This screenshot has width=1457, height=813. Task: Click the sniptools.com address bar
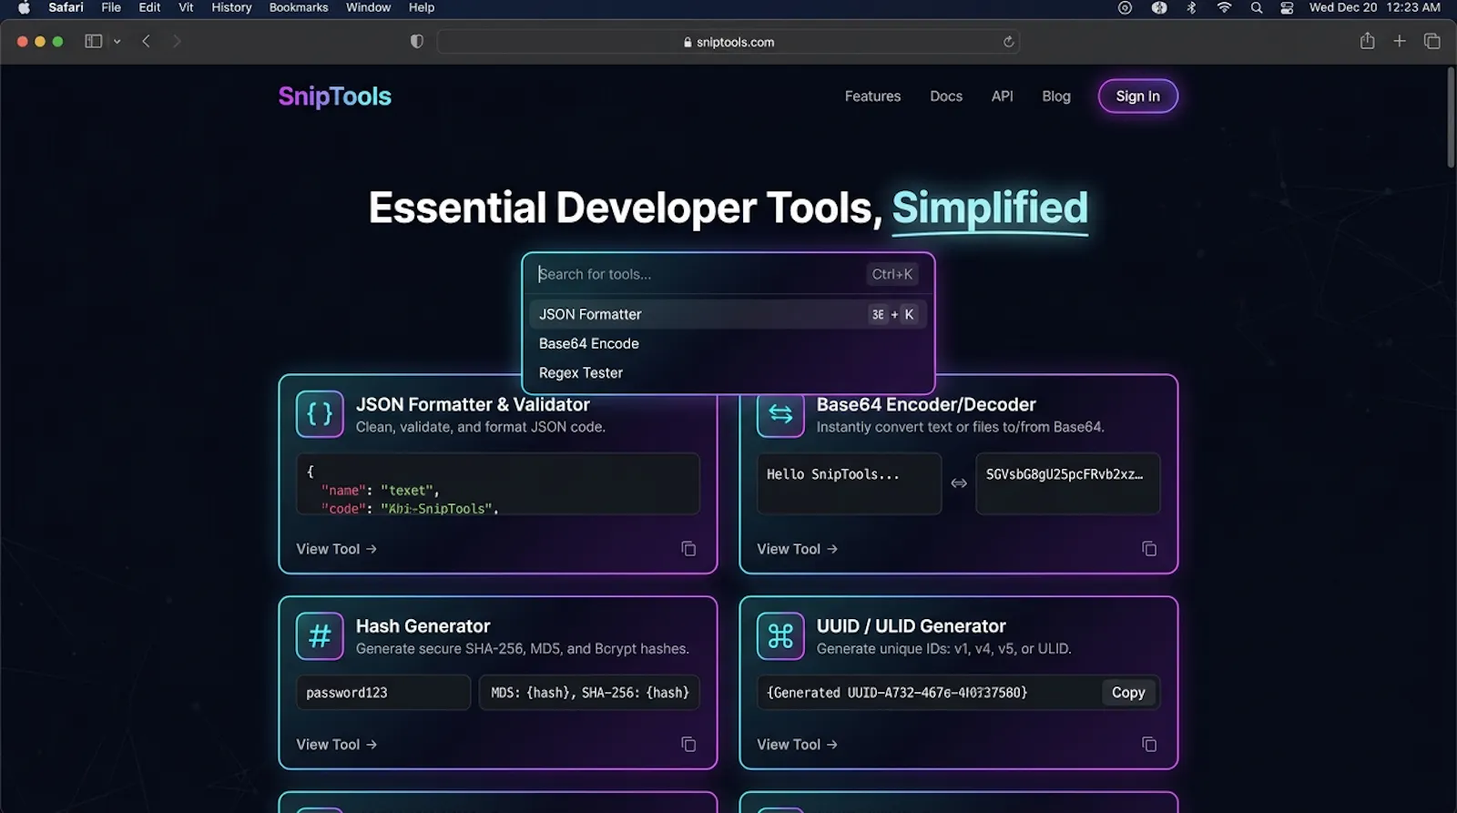click(x=728, y=42)
